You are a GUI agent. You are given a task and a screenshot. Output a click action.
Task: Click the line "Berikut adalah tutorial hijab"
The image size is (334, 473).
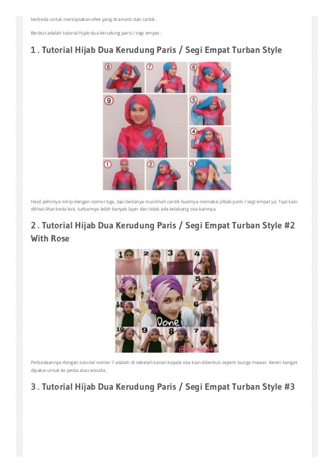tap(96, 33)
